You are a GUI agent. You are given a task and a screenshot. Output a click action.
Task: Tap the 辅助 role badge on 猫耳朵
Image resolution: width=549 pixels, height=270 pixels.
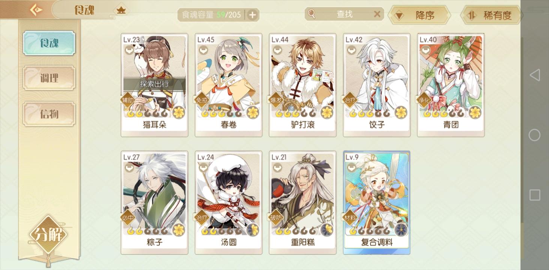pyautogui.click(x=128, y=100)
